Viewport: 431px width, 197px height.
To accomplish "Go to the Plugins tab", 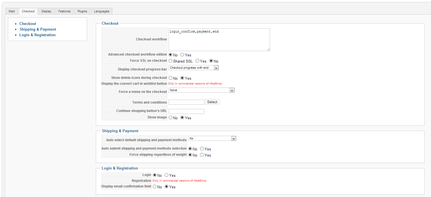I will (x=82, y=11).
